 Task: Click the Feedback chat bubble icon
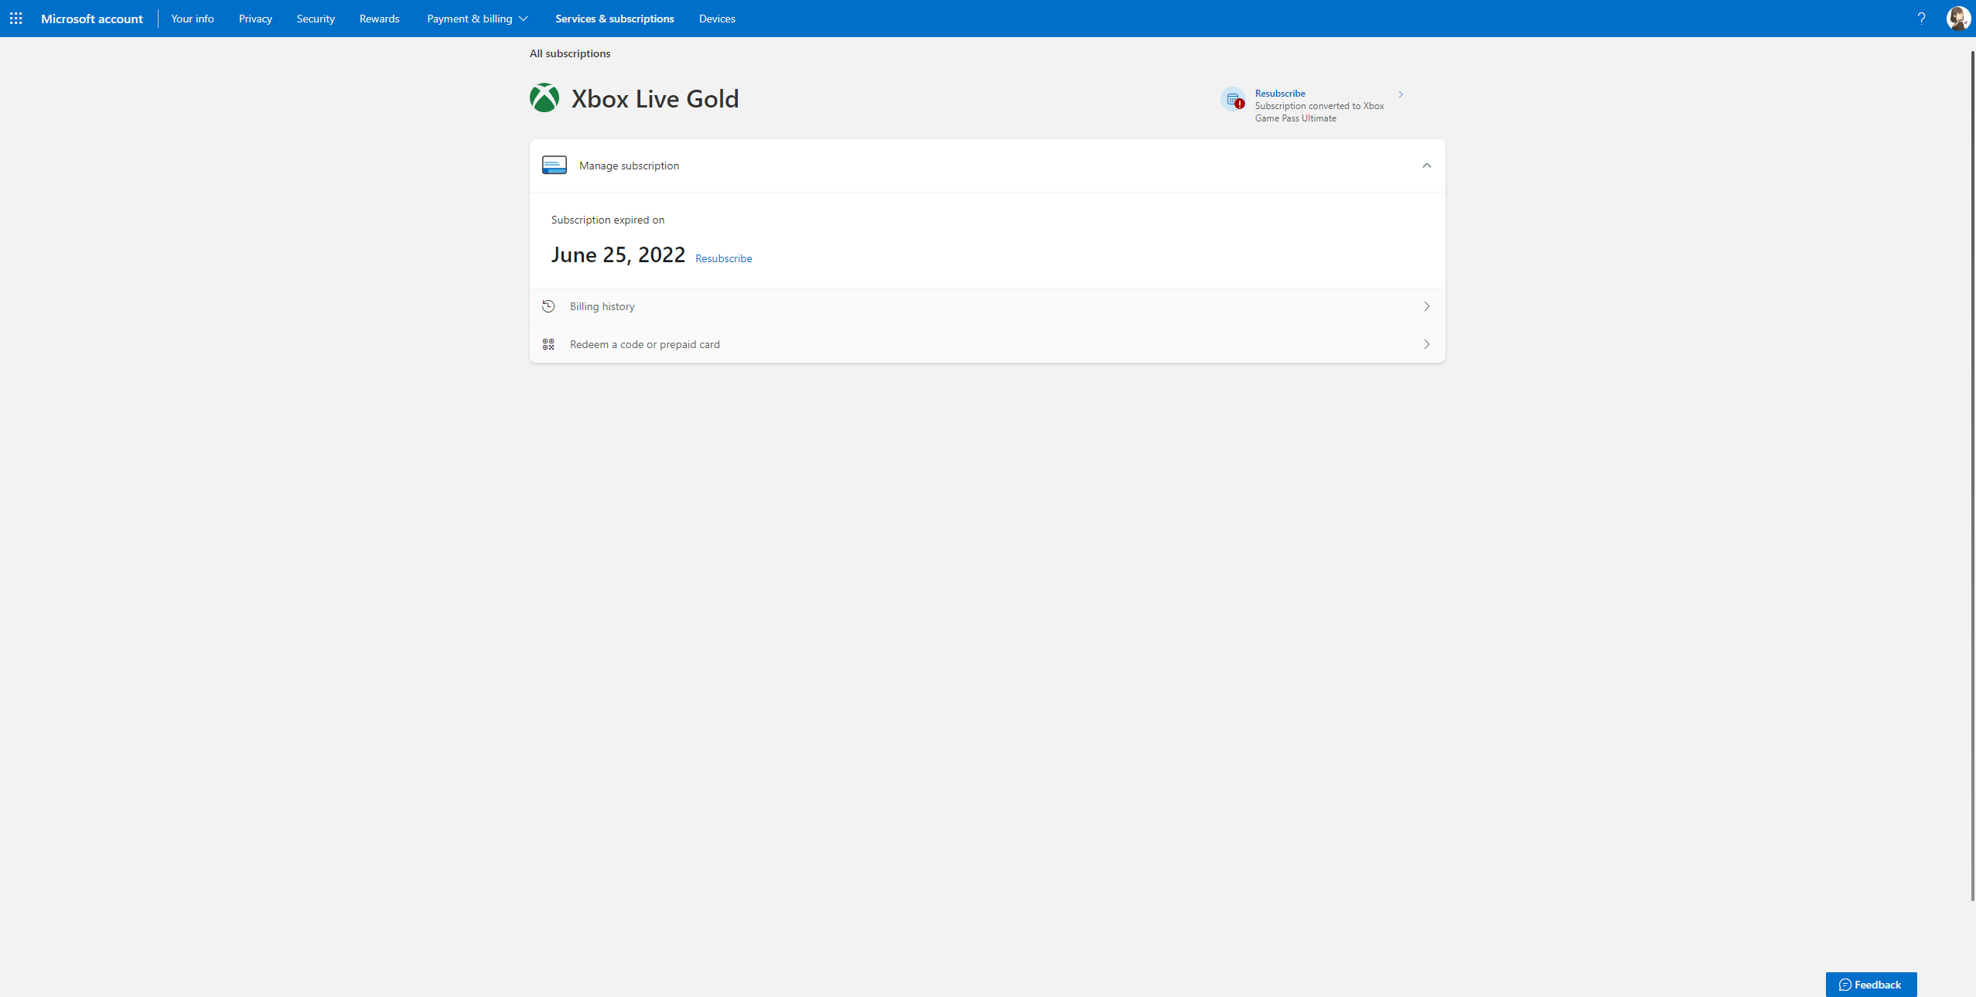coord(1845,985)
